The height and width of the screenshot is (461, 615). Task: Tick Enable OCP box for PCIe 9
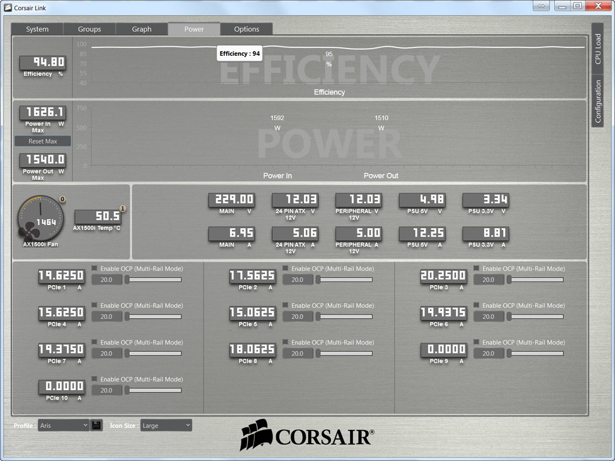click(476, 342)
